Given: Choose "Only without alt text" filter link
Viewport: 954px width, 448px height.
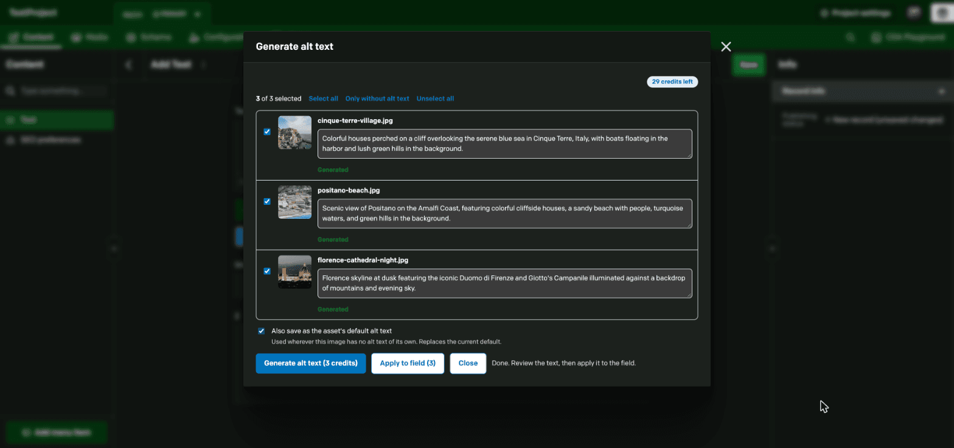Looking at the screenshot, I should tap(377, 98).
